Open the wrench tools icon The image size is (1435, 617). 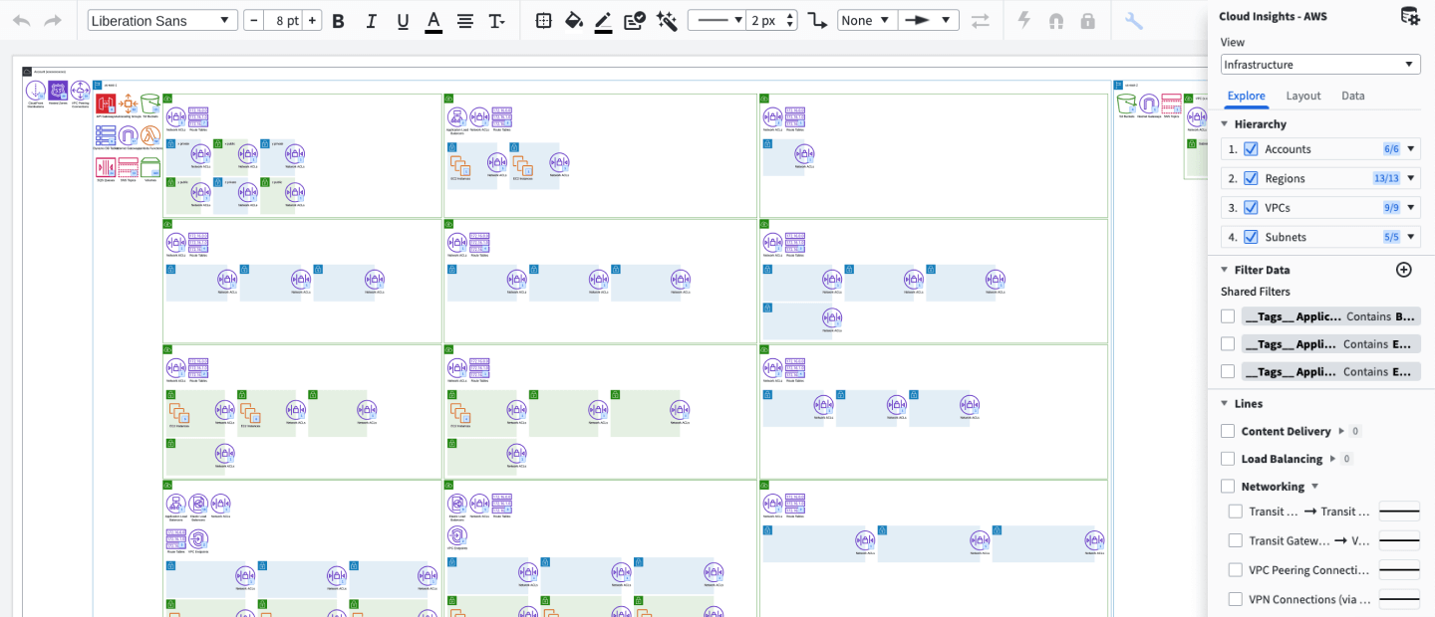pyautogui.click(x=1133, y=21)
